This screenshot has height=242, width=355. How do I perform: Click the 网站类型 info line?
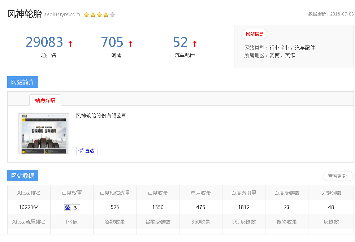[x=280, y=48]
